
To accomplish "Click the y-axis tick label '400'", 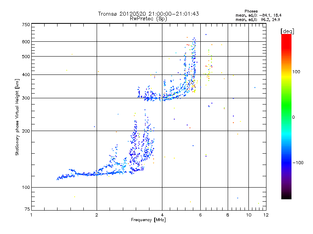I will tap(26, 75).
